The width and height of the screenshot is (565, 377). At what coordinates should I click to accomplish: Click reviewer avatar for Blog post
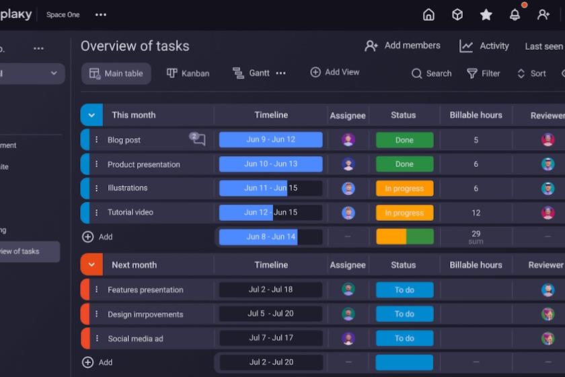pyautogui.click(x=548, y=139)
